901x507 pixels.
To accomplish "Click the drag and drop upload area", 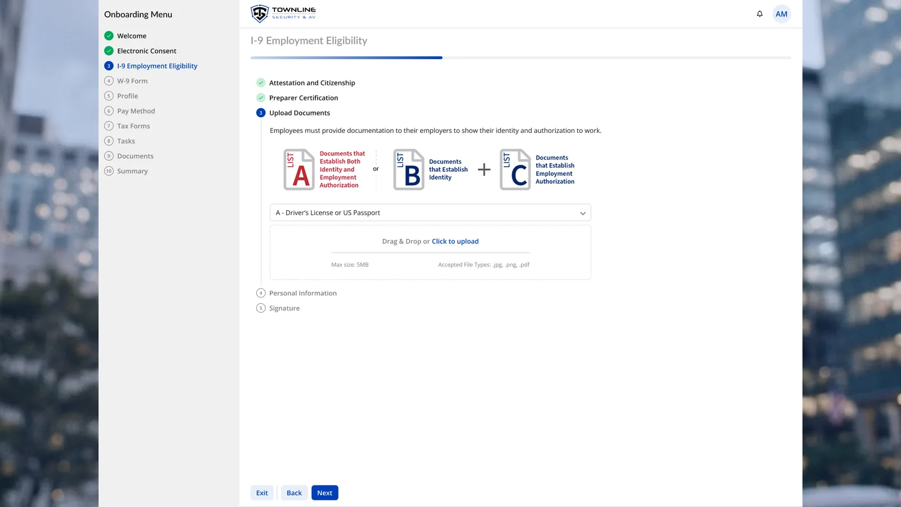I will [430, 252].
